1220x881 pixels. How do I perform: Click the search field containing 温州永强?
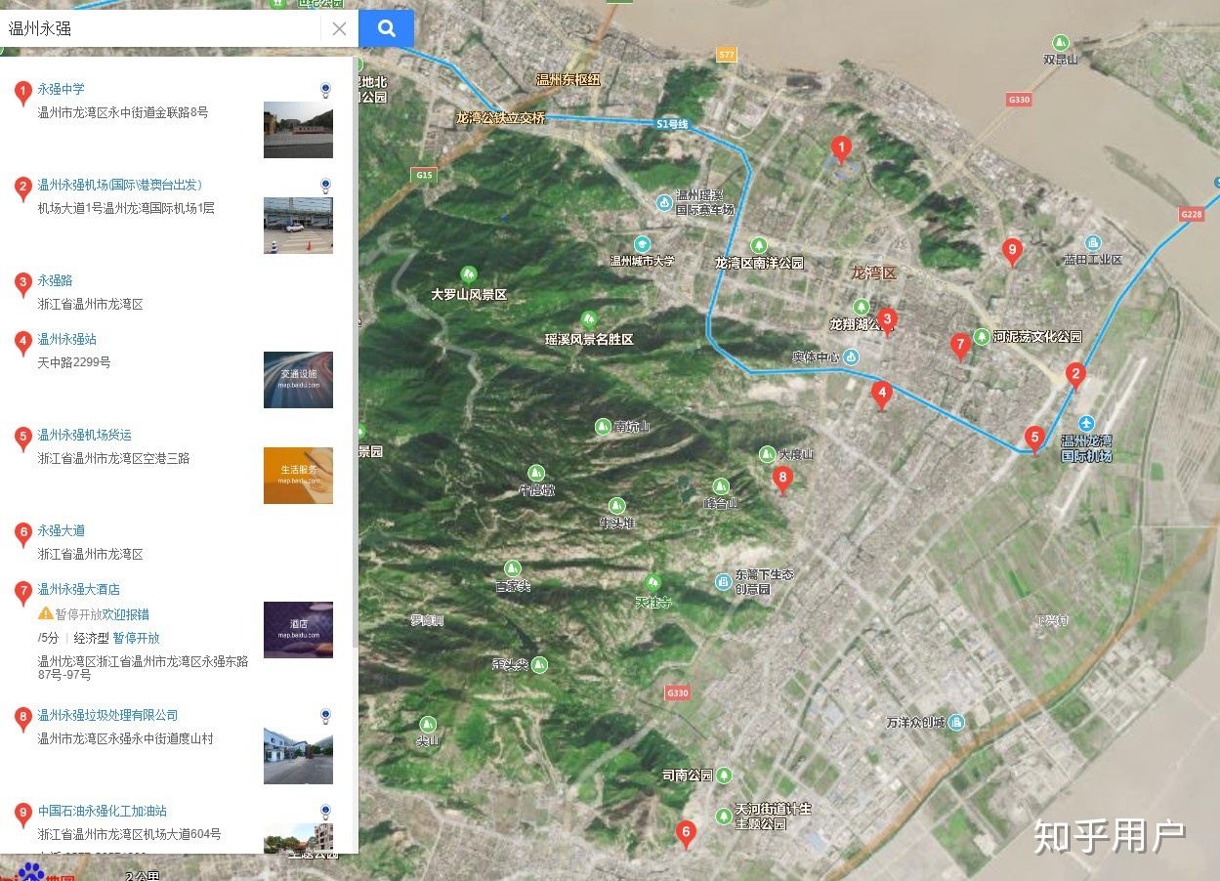coord(161,28)
